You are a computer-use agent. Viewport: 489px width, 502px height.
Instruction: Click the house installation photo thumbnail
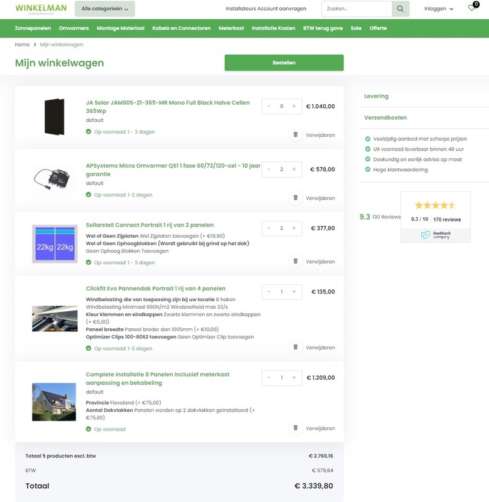(54, 402)
